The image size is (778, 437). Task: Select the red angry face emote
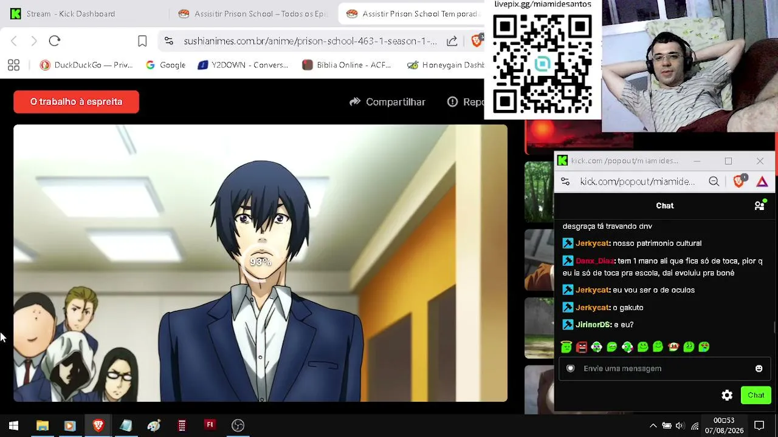[x=582, y=347]
